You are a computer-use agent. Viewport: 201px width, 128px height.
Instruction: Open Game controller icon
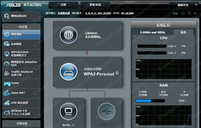click(7, 84)
